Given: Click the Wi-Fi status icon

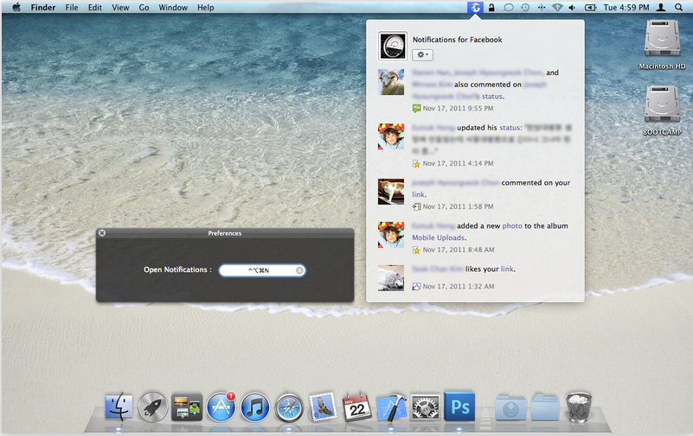Looking at the screenshot, I should [x=557, y=8].
